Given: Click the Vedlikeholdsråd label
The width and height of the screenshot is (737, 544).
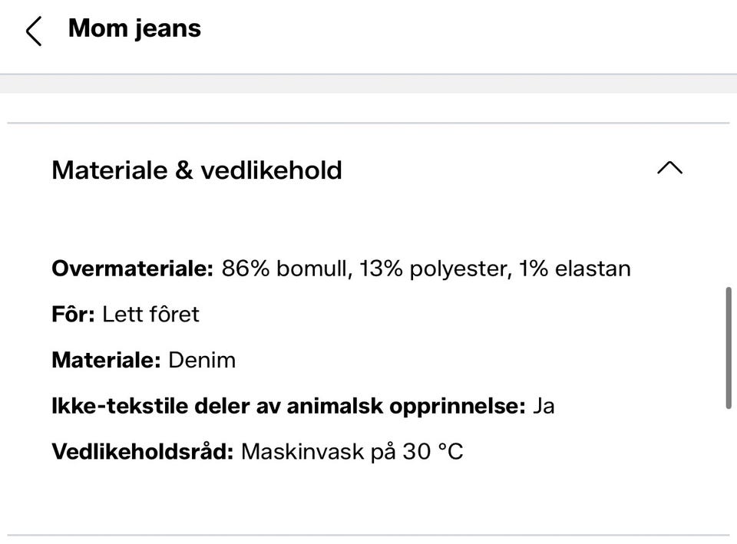Looking at the screenshot, I should 143,451.
